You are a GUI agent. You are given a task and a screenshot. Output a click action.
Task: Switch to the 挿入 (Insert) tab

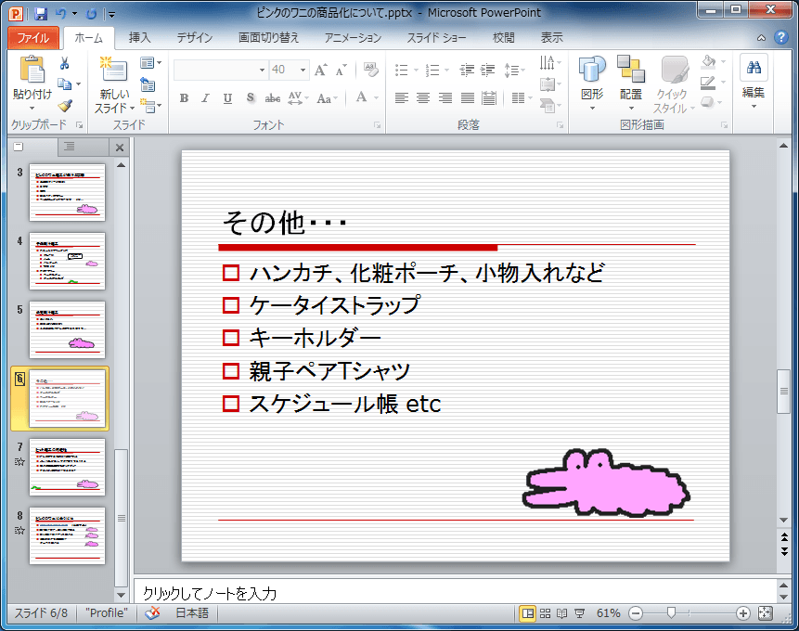tap(139, 38)
